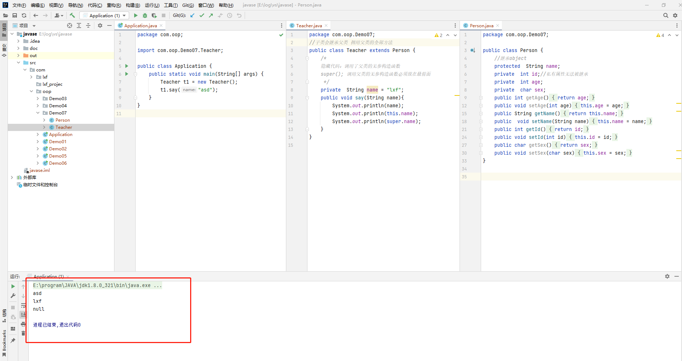Rerun Application in run panel
Viewport: 682px width, 361px height.
point(13,286)
